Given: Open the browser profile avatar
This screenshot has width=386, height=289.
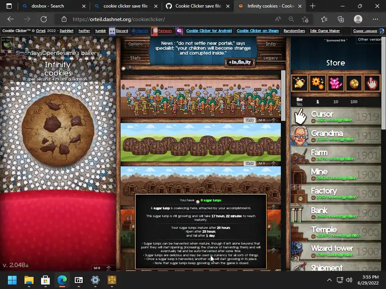Looking at the screenshot, I should click(358, 19).
